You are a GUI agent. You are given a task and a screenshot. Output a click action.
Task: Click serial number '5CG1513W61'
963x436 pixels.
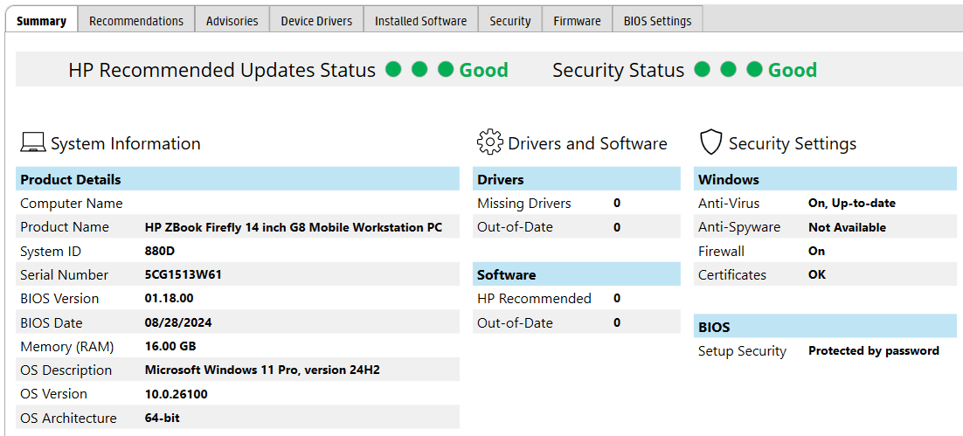[183, 275]
